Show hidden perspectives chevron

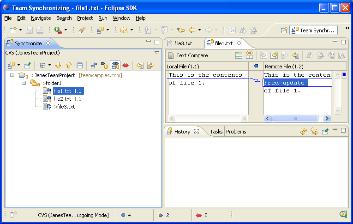[x=347, y=28]
